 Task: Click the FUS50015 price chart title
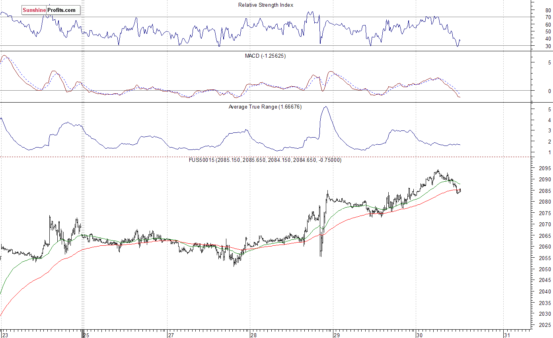(x=265, y=160)
